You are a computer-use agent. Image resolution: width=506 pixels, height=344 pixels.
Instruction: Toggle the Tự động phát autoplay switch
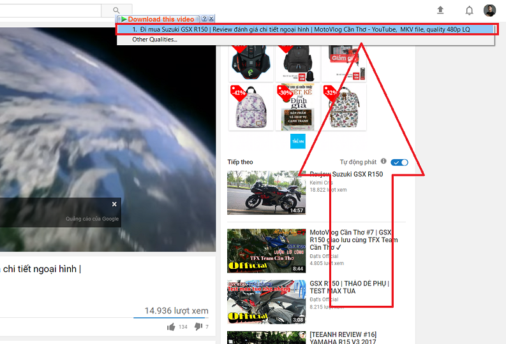click(x=399, y=162)
